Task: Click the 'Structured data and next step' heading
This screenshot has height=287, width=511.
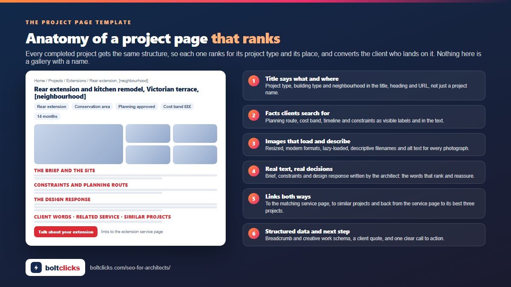Action: [307, 231]
